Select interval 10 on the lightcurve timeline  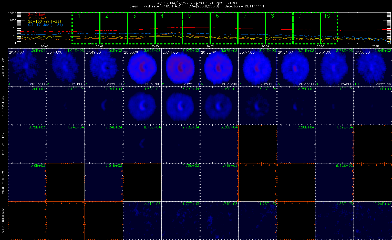(x=329, y=28)
